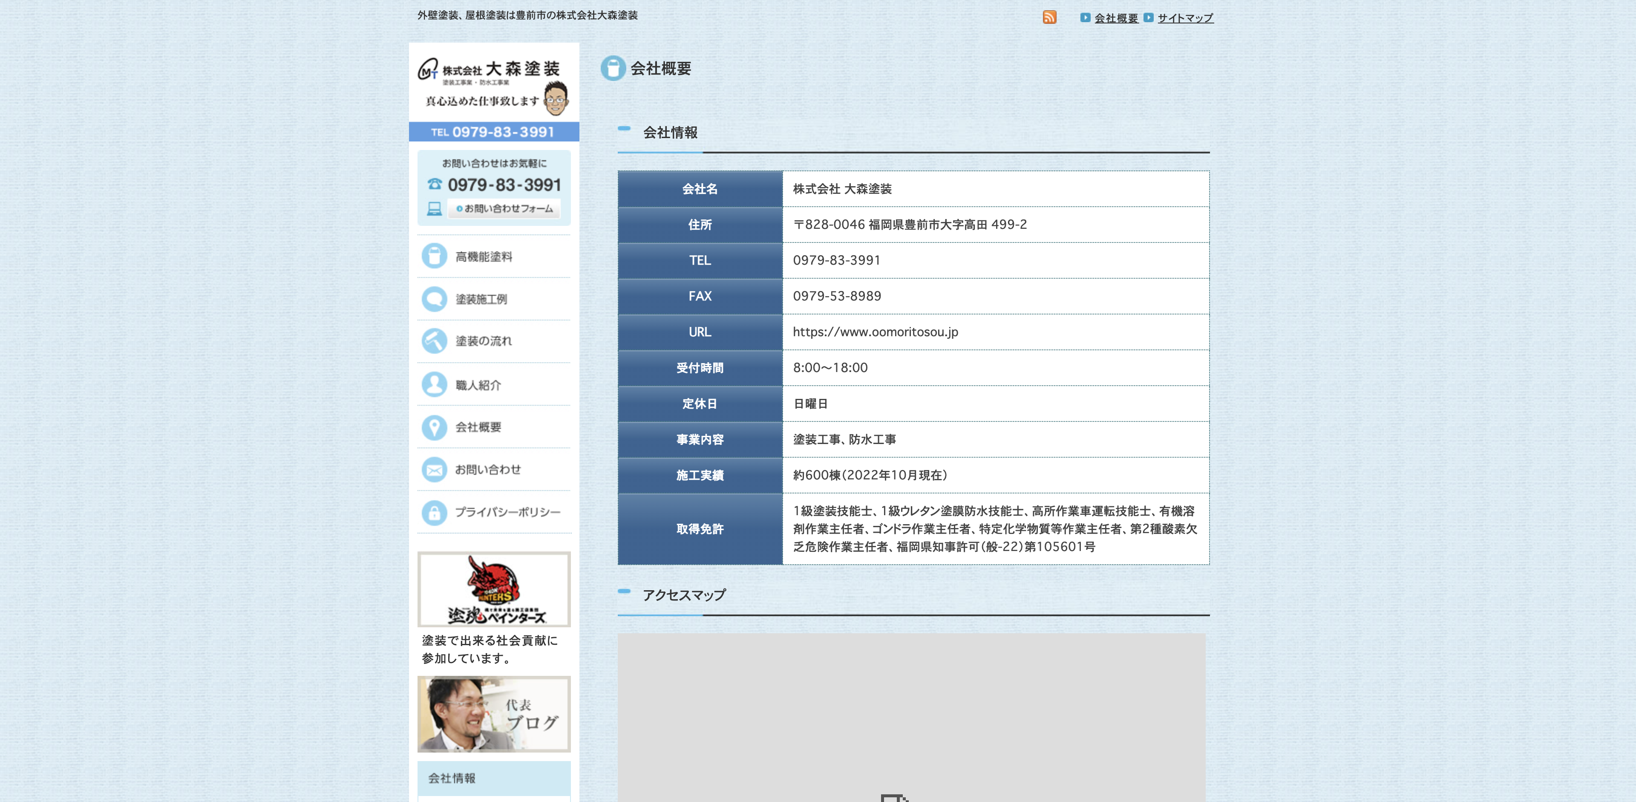Click the 〒828-0046 address value
This screenshot has width=1636, height=802.
[x=910, y=224]
